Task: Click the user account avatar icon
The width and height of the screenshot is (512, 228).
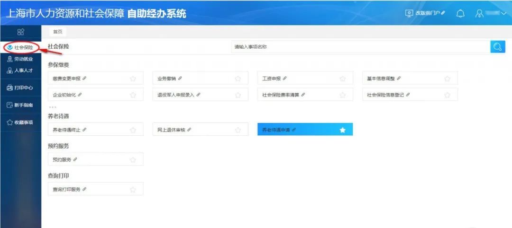Action: tap(479, 13)
